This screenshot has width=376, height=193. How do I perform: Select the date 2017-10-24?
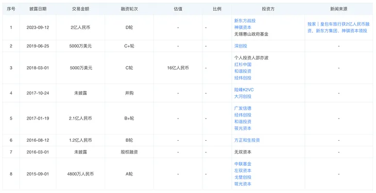coord(38,93)
